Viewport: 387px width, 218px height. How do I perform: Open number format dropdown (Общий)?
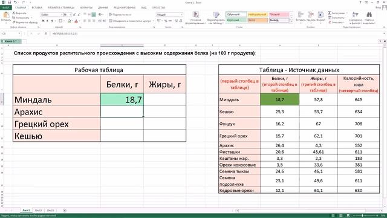[181, 15]
